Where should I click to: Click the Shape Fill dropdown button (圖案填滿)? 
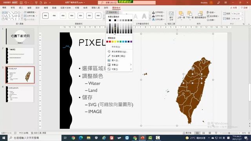tap(113, 12)
